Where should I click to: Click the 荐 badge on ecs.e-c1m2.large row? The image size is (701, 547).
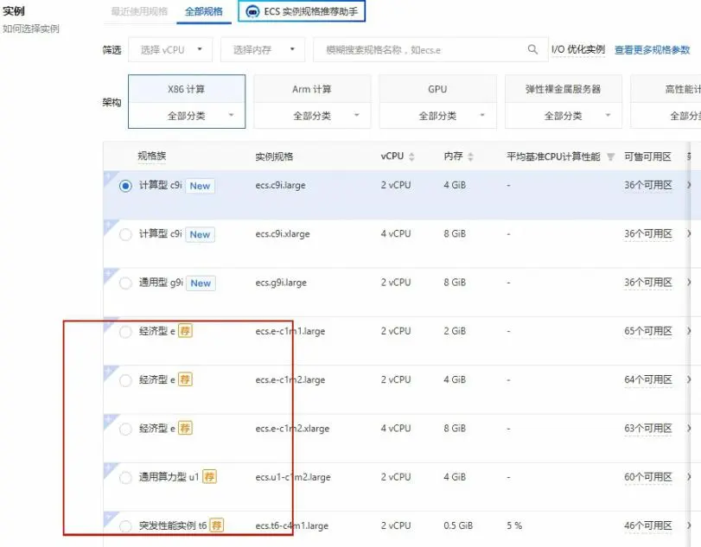click(185, 379)
